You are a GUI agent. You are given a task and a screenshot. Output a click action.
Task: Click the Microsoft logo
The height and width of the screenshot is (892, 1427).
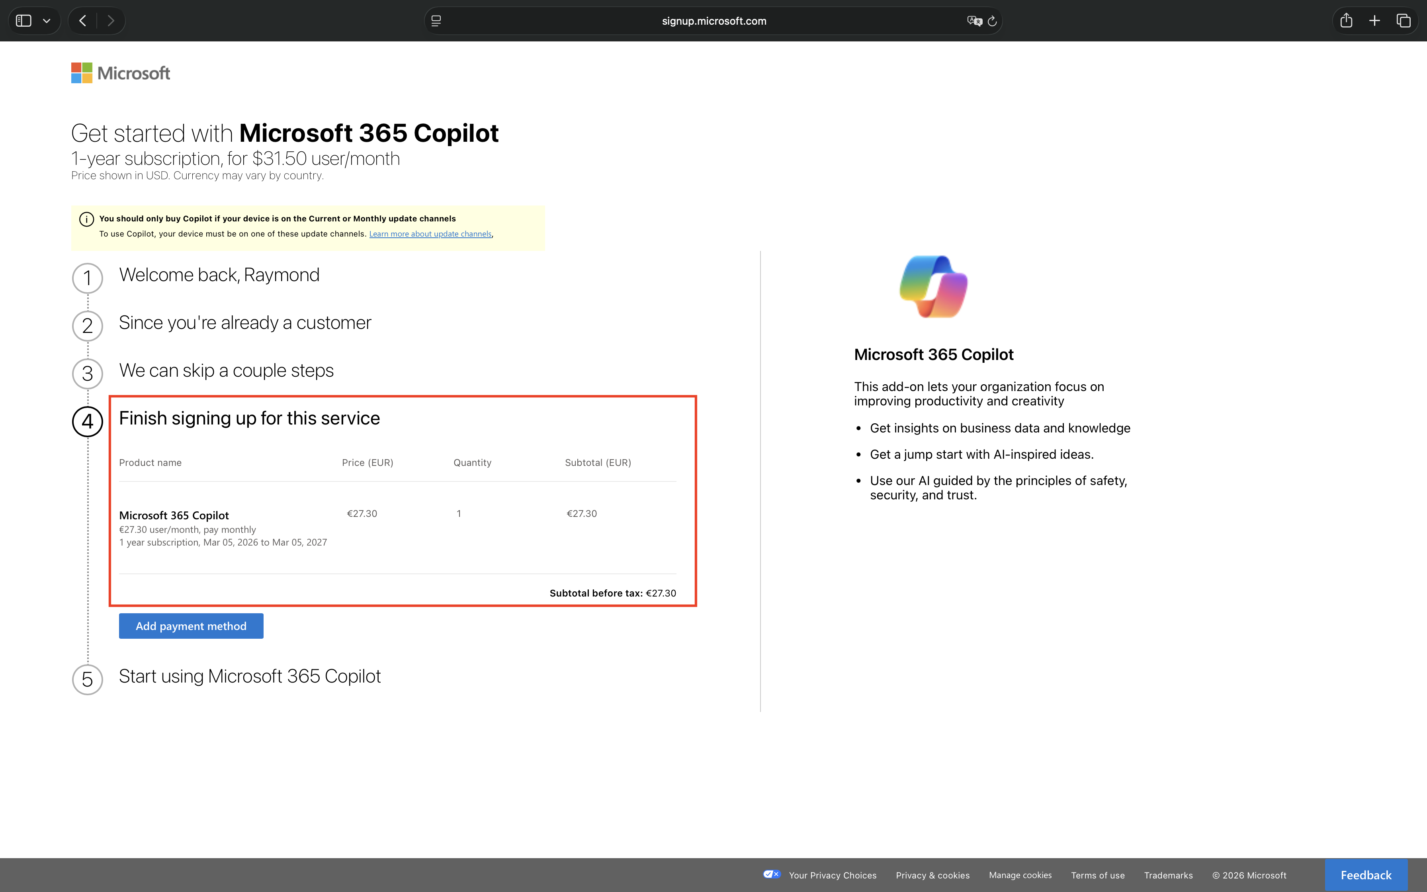(121, 72)
